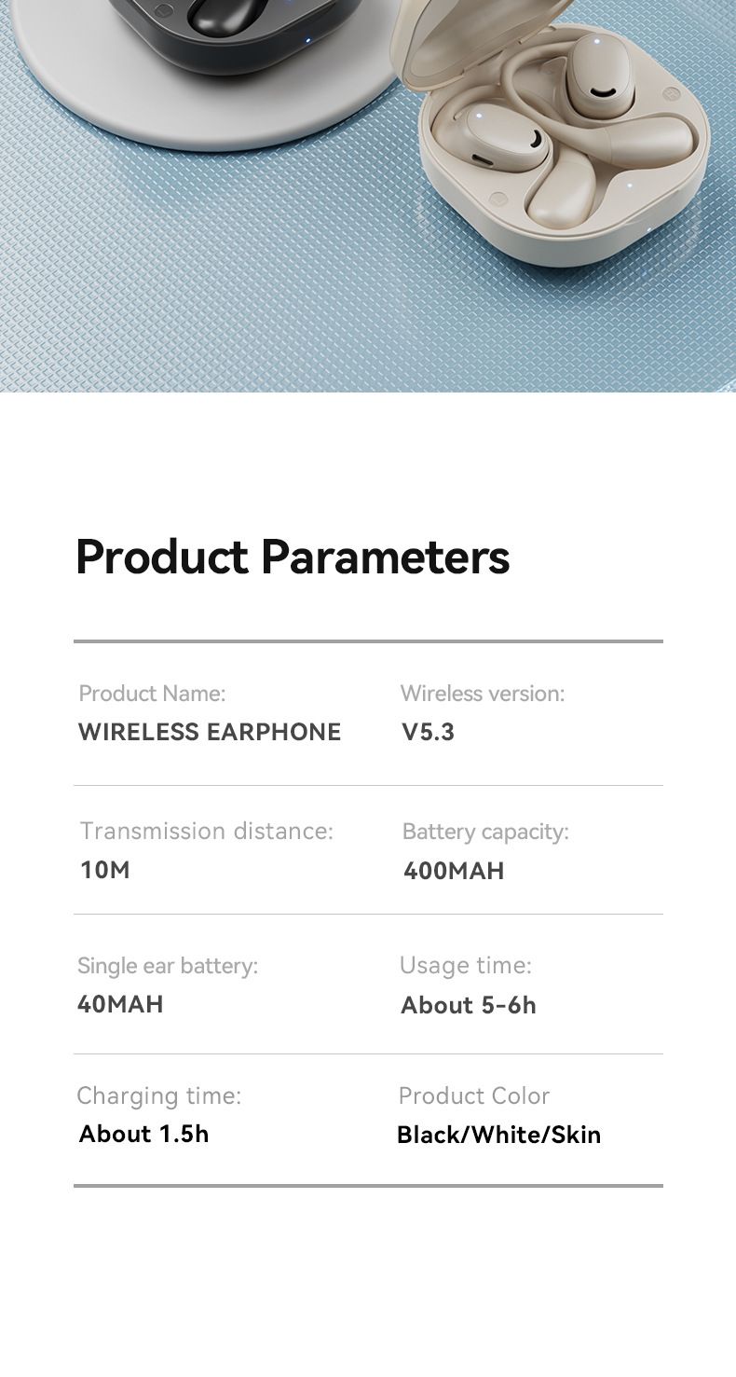Image resolution: width=736 pixels, height=1377 pixels.
Task: Click the 'About 1.5h' value
Action: (144, 1134)
